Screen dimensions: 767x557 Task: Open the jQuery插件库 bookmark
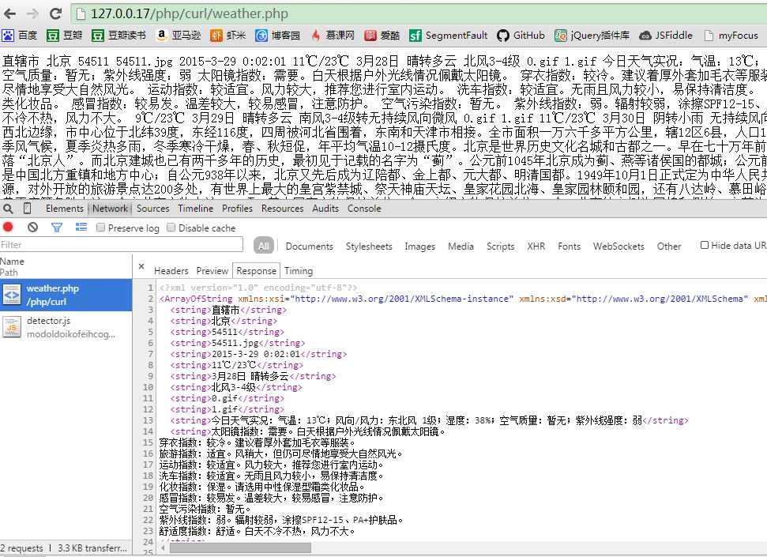tap(592, 36)
